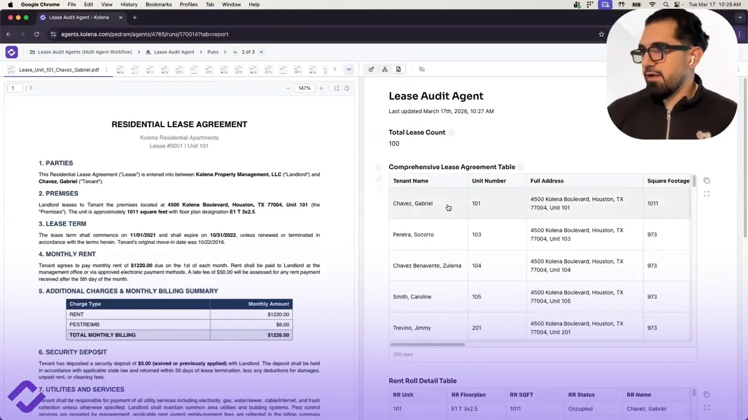The height and width of the screenshot is (420, 748).
Task: Zoom in the PDF with the plus icon
Action: click(x=321, y=88)
